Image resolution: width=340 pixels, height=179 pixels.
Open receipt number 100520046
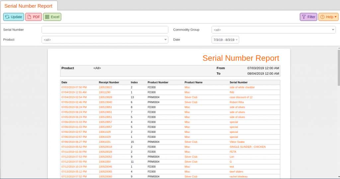[105, 167]
